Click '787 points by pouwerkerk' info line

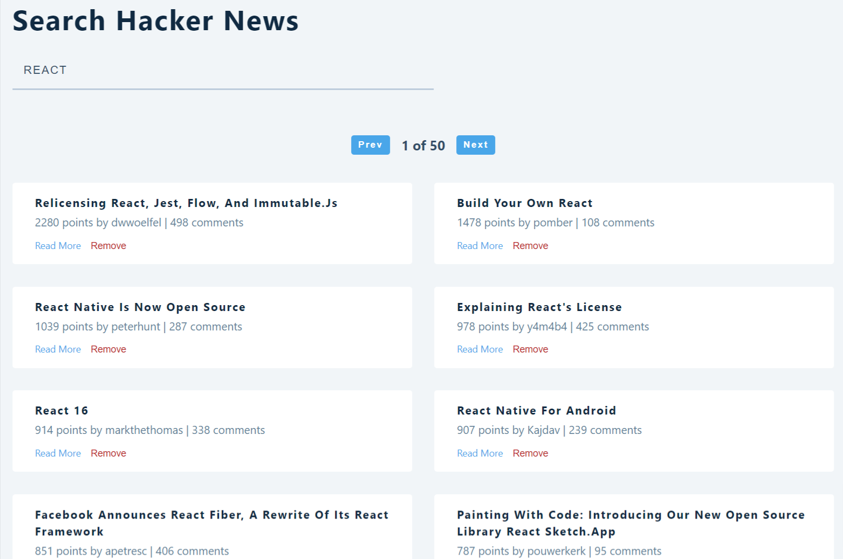pos(559,551)
